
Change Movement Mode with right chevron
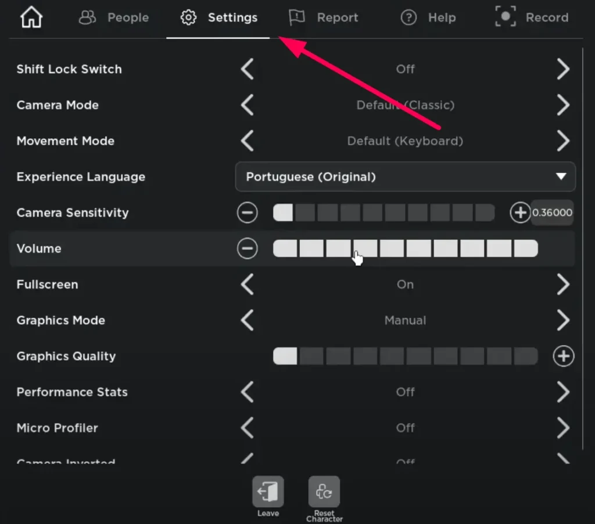coord(562,141)
